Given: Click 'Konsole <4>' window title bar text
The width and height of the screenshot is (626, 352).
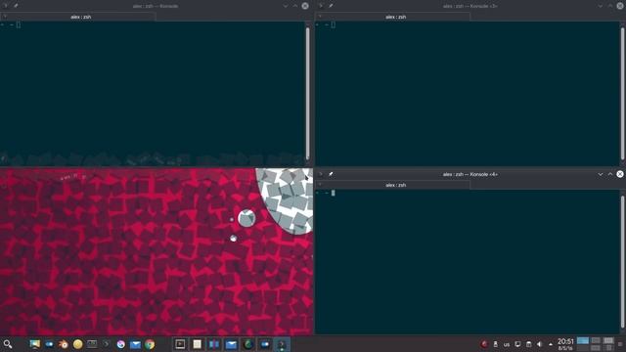Looking at the screenshot, I should coord(469,174).
